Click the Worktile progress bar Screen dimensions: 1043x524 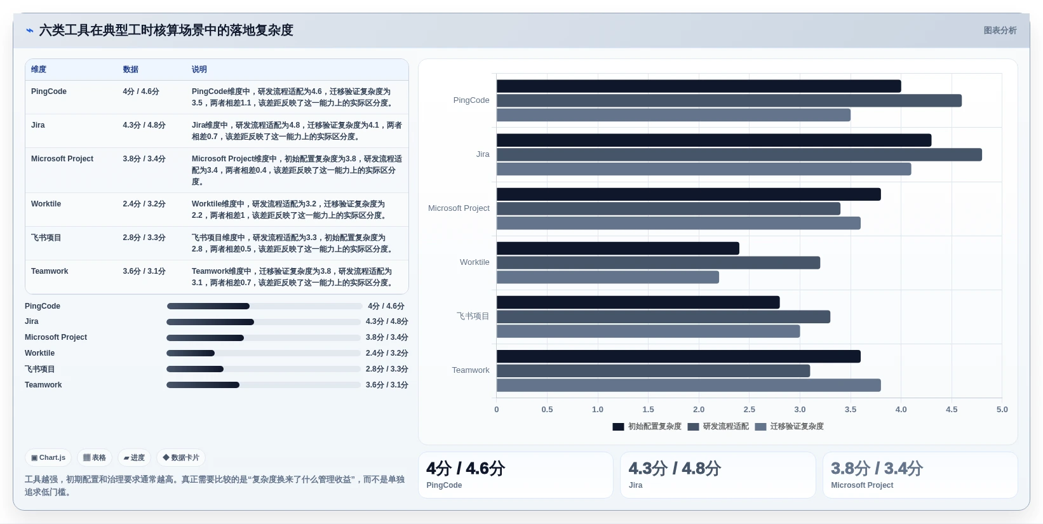(264, 353)
